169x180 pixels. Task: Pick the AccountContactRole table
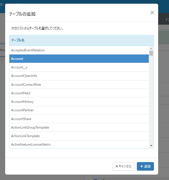point(79,85)
